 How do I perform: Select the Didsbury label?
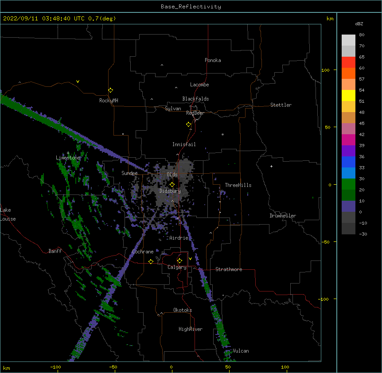170,191
